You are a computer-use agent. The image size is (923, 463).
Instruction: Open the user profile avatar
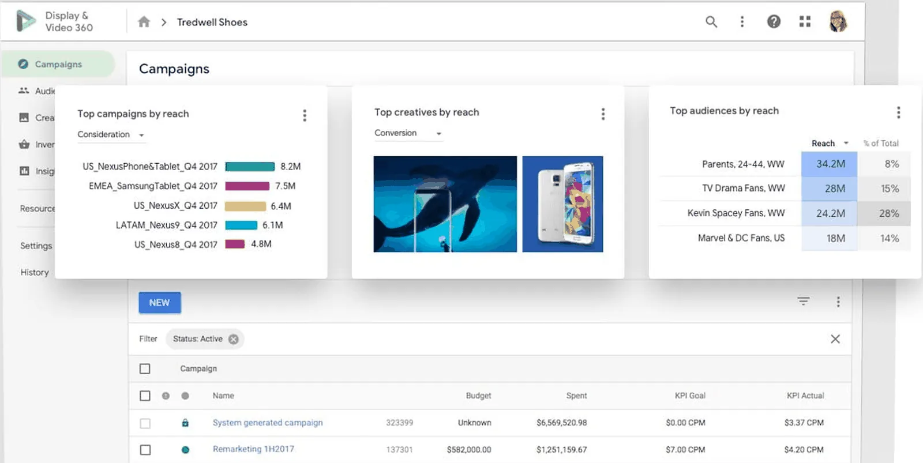838,21
